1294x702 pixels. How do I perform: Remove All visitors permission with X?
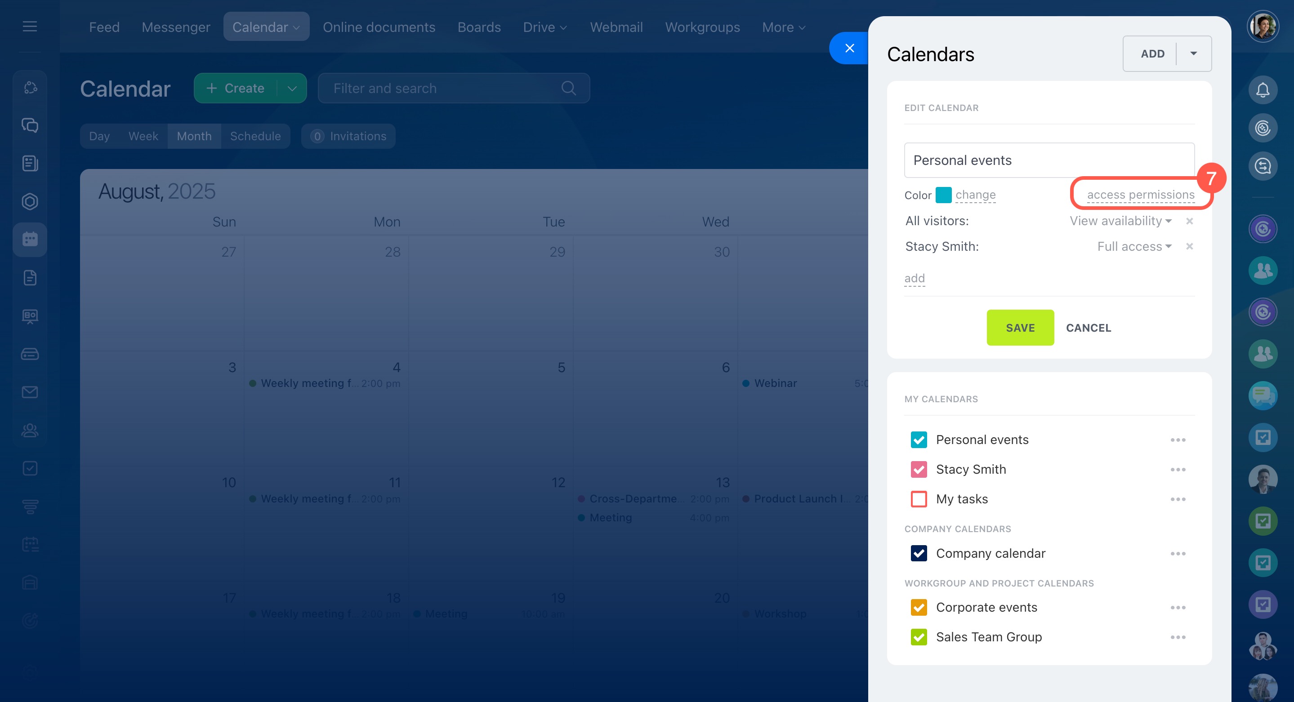coord(1189,221)
